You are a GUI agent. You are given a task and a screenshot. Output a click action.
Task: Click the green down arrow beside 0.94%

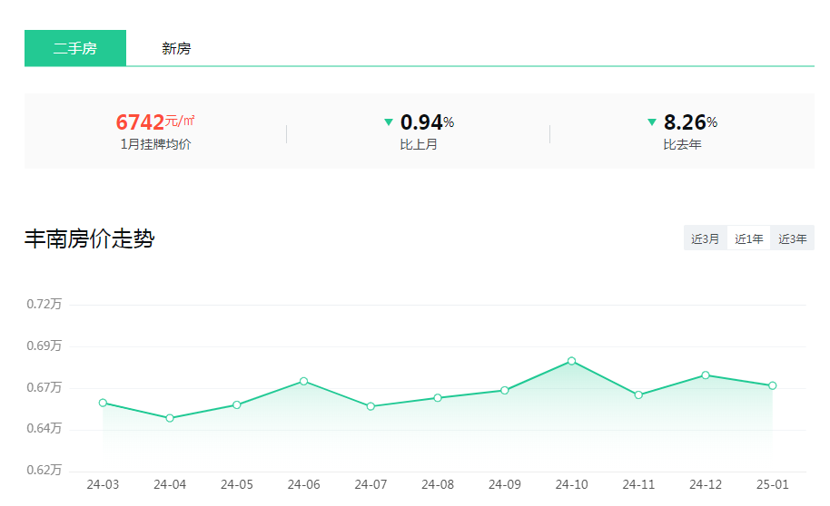(x=389, y=122)
